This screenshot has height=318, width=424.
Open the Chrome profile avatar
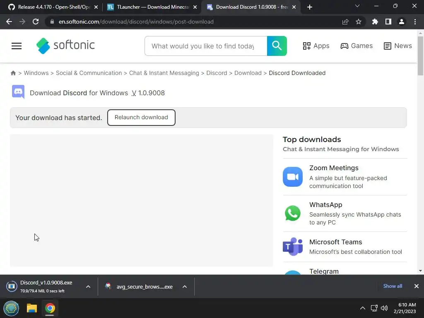[x=402, y=22]
